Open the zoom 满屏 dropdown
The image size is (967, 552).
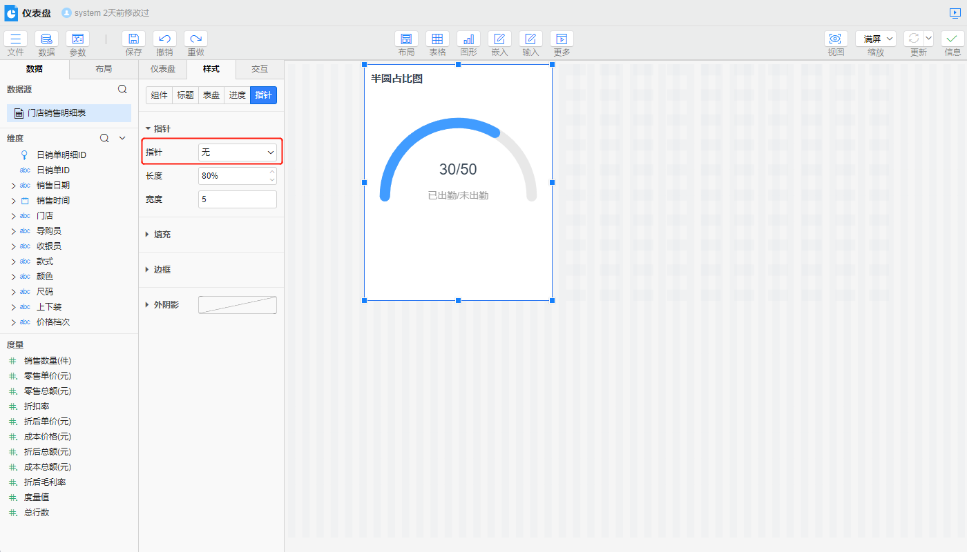tap(875, 39)
